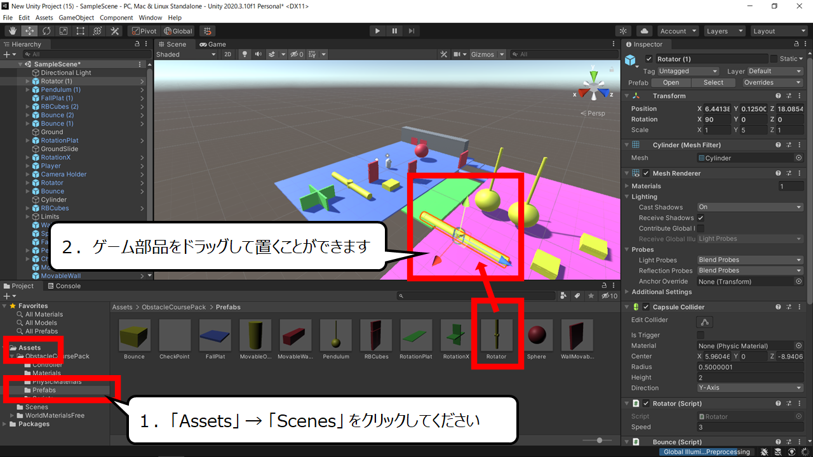Select the Move tool
This screenshot has height=457, width=813.
29,30
